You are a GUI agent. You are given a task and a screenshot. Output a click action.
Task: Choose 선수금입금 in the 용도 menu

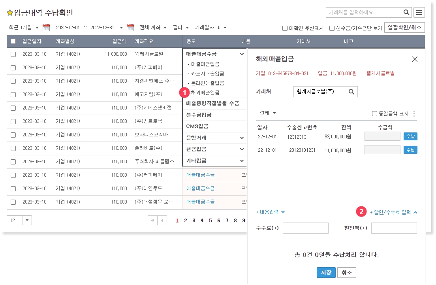click(x=199, y=115)
